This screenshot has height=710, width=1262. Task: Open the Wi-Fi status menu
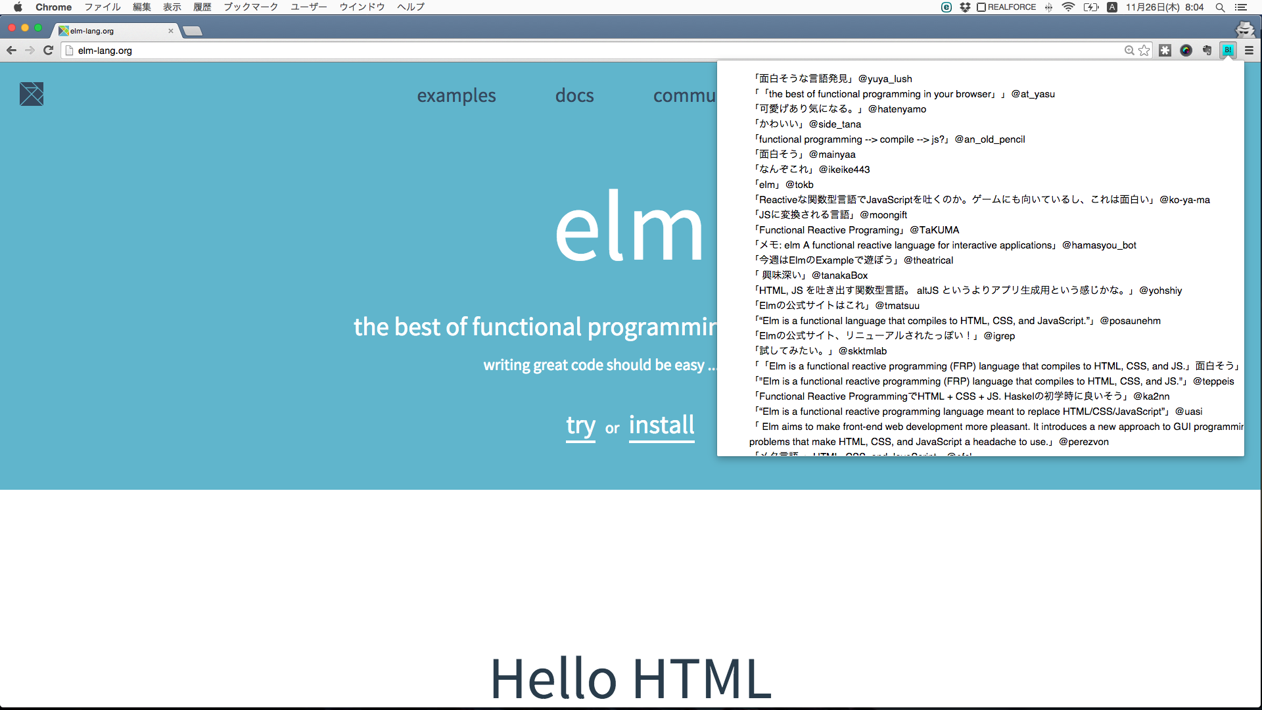click(x=1068, y=7)
